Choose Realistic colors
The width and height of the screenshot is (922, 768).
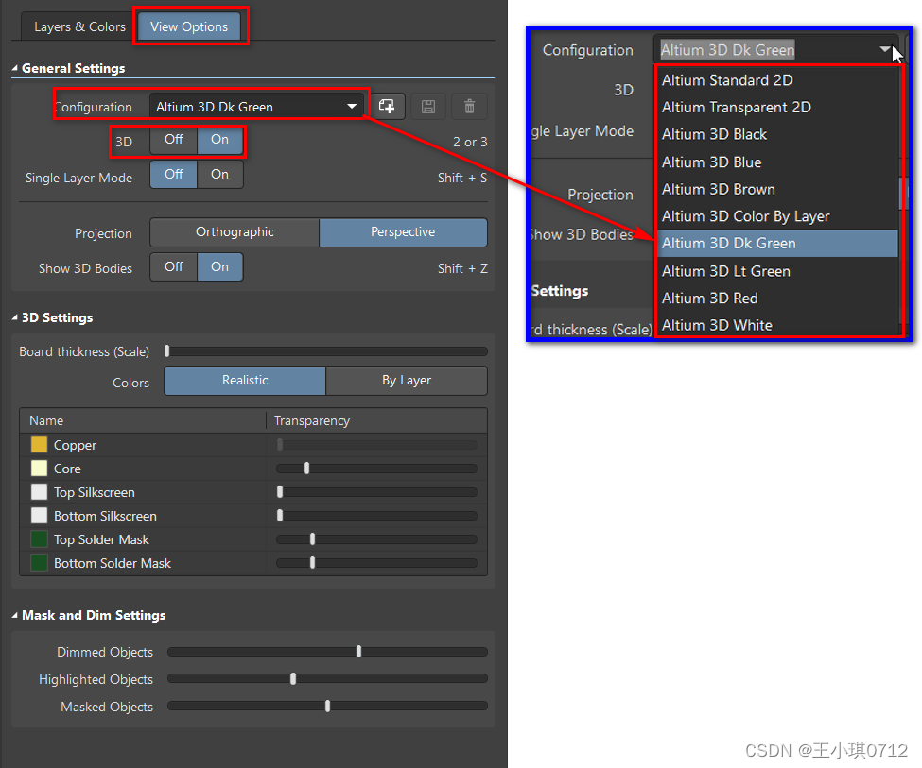point(245,381)
